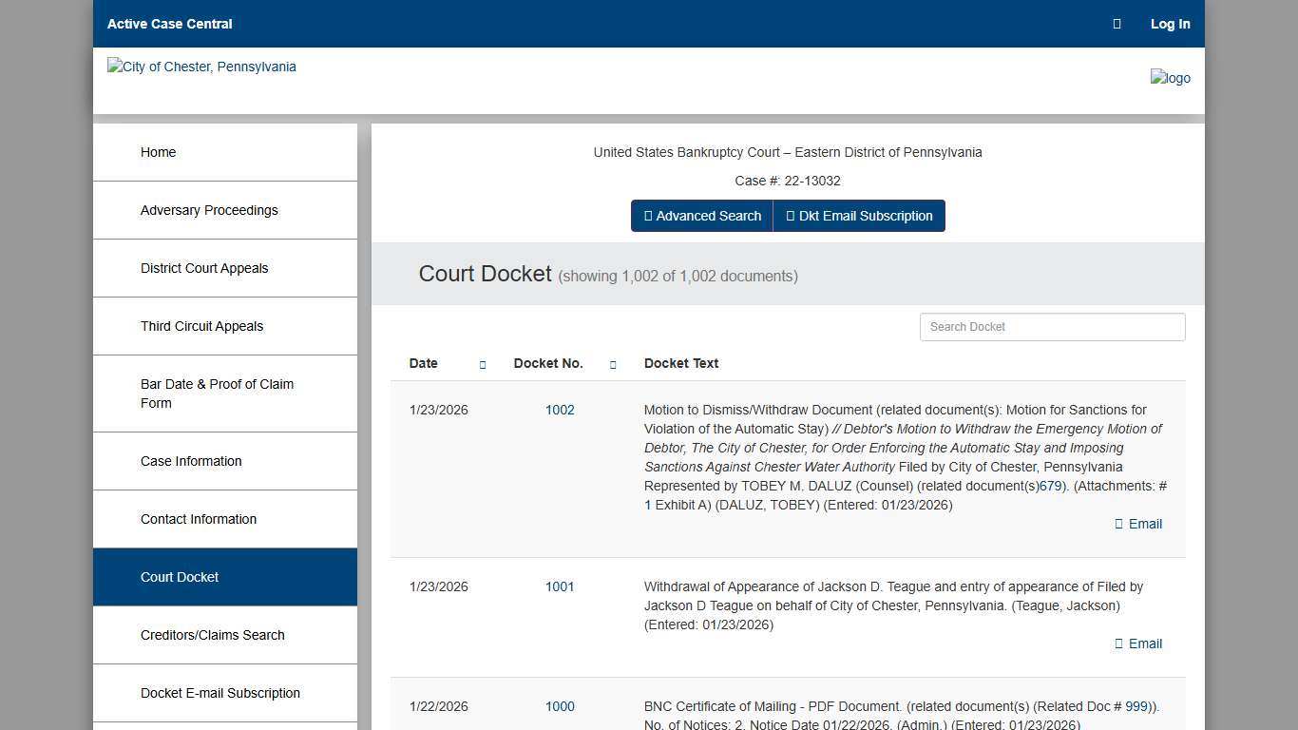Click the Email icon on docket entry 1002

coord(1137,524)
